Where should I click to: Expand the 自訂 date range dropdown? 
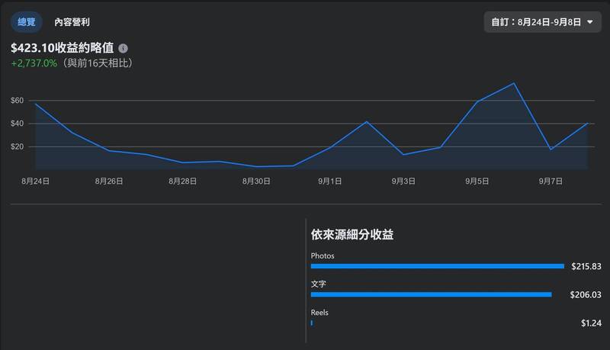[x=542, y=22]
